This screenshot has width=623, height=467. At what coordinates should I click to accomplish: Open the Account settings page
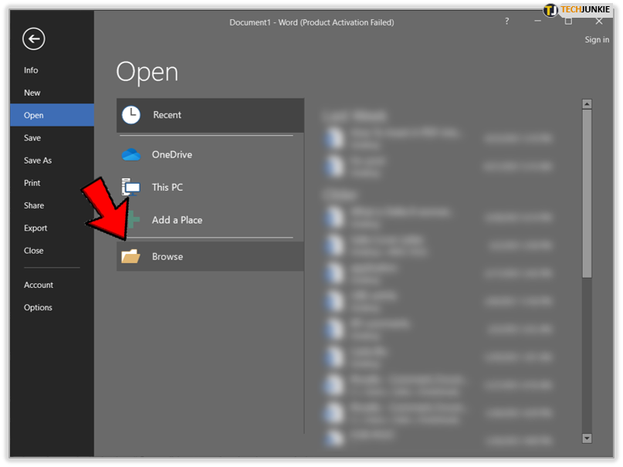39,285
